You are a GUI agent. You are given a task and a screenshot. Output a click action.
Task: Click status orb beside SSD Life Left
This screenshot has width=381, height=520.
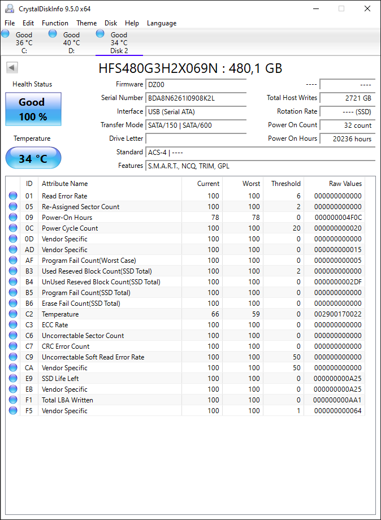13,378
